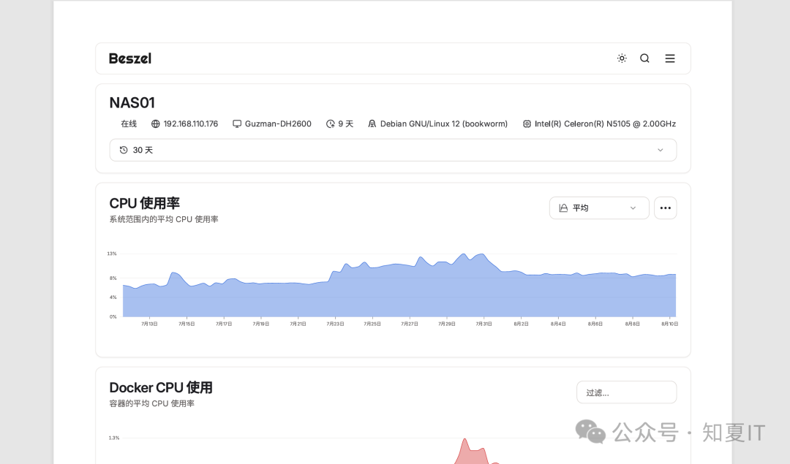790x464 pixels.
Task: Click the monitor icon beside Guzman-DH2600
Action: click(x=237, y=123)
